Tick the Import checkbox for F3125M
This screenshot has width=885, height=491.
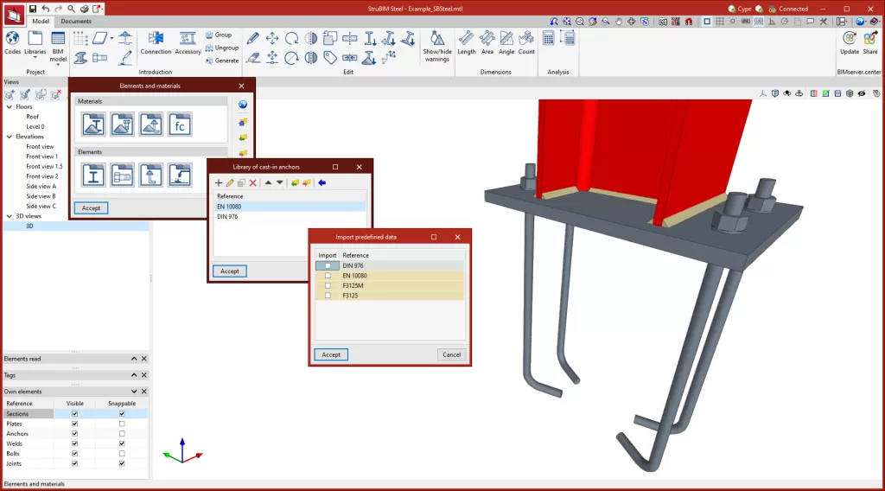[x=328, y=285]
